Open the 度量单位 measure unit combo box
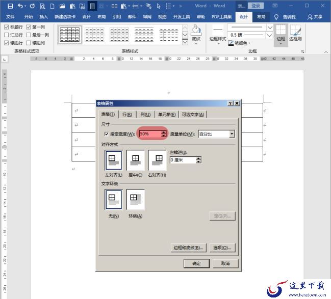331x299 pixels. 216,134
